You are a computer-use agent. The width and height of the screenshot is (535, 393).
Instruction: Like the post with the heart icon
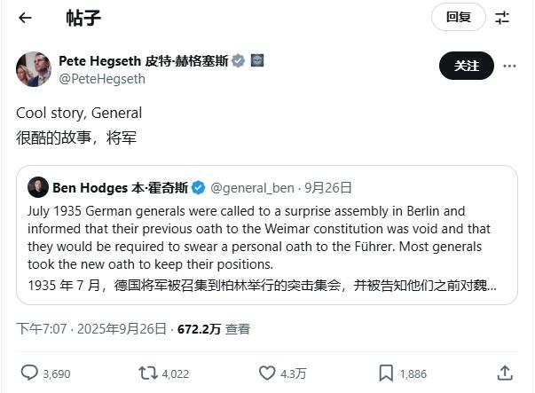tap(267, 373)
